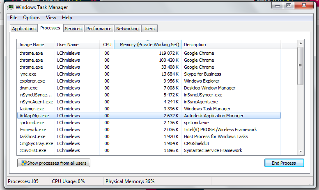Click the scrollbar down arrow
Image resolution: width=319 pixels, height=190 pixels.
coord(301,151)
